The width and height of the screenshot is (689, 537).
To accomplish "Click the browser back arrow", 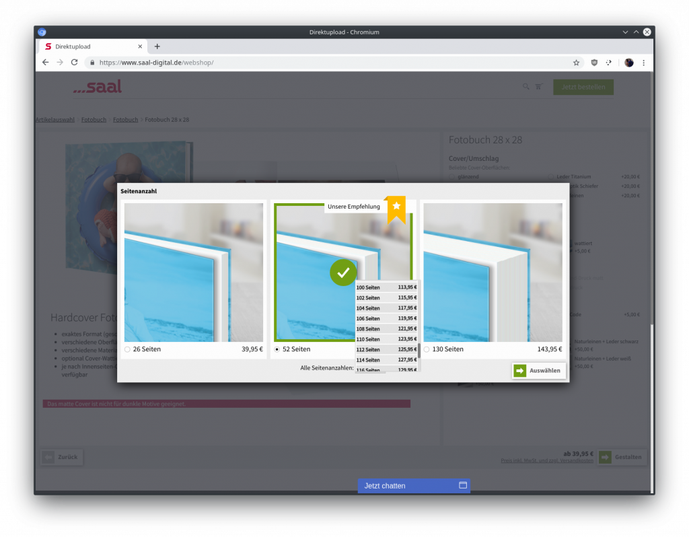I will (x=45, y=62).
